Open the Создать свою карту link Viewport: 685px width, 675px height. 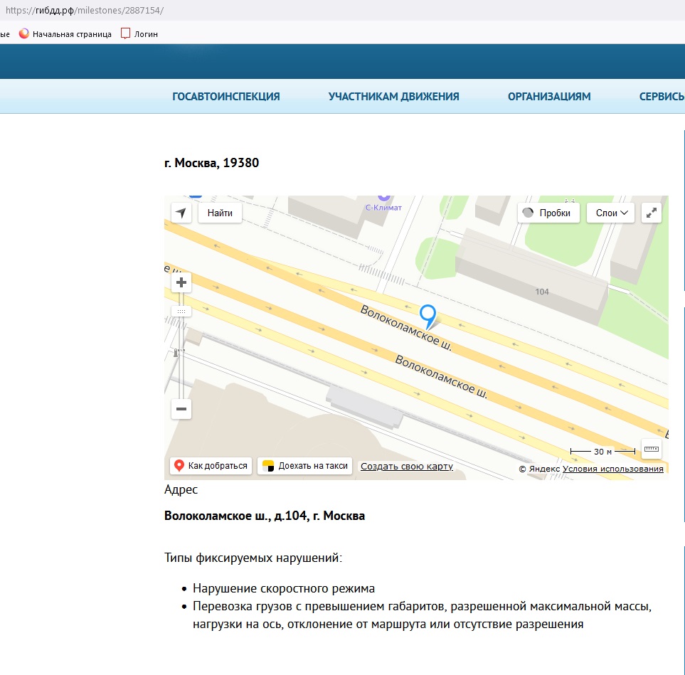pyautogui.click(x=406, y=467)
